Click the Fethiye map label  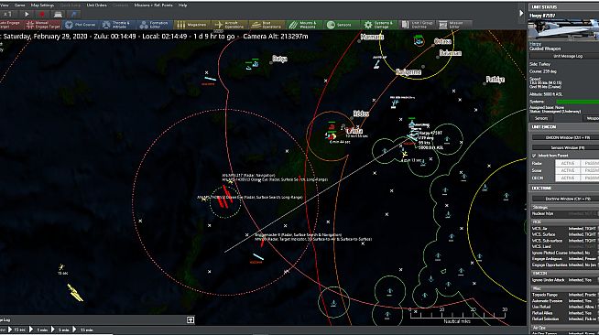coord(496,80)
